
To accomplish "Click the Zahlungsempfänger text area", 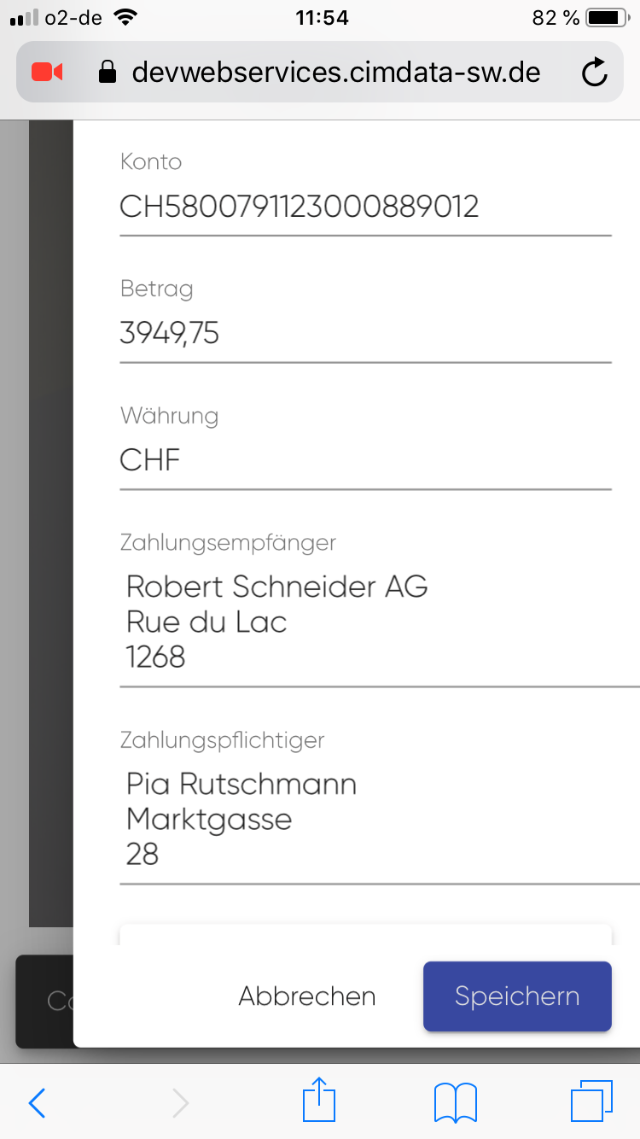I will (x=375, y=622).
